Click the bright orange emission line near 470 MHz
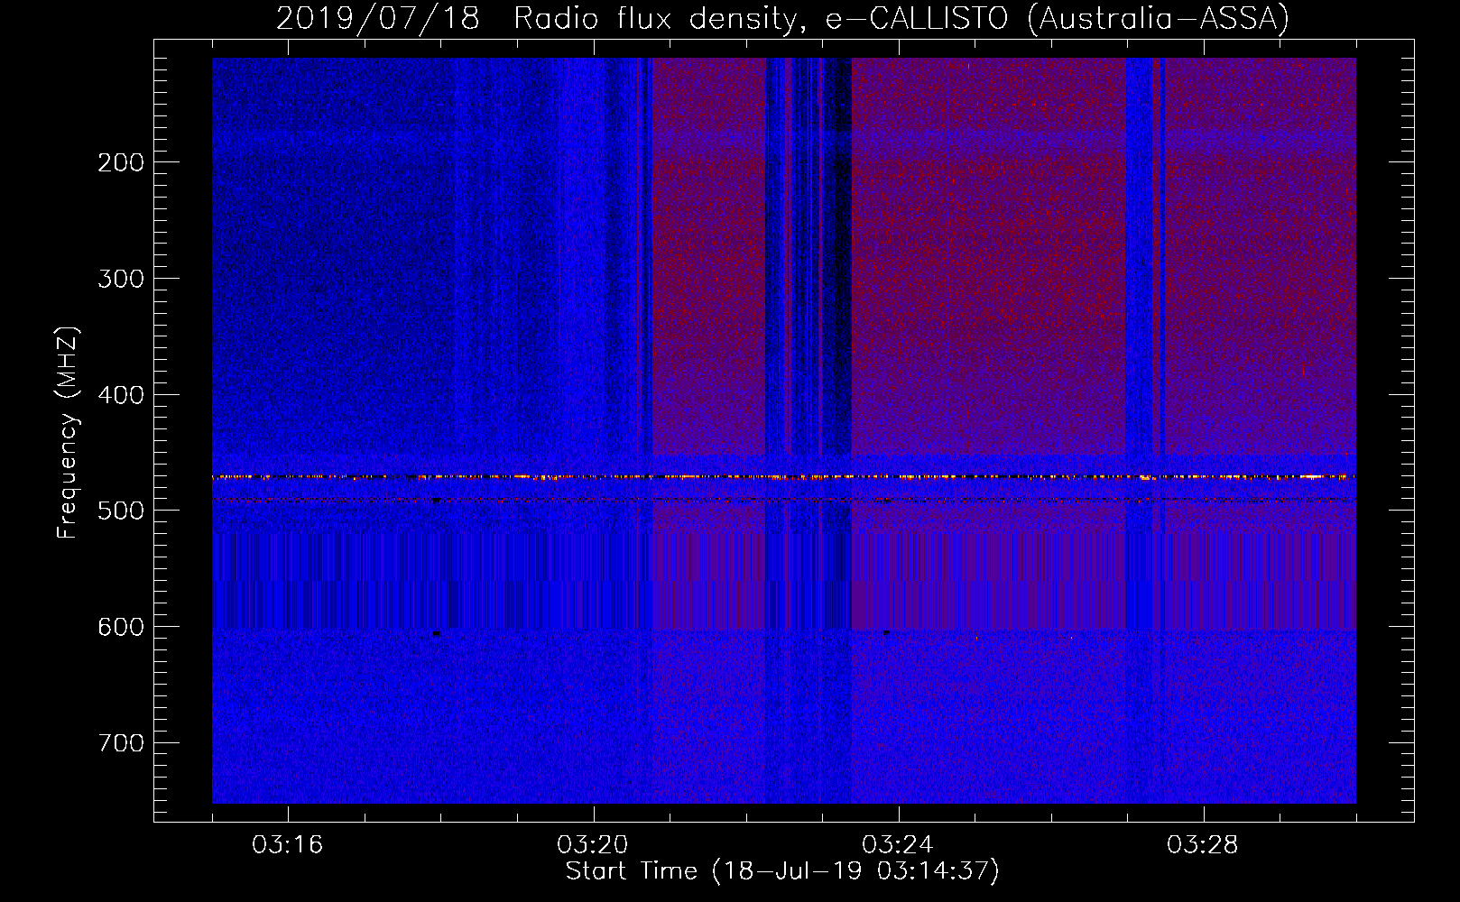Screen dimensions: 1460x902 [784, 476]
